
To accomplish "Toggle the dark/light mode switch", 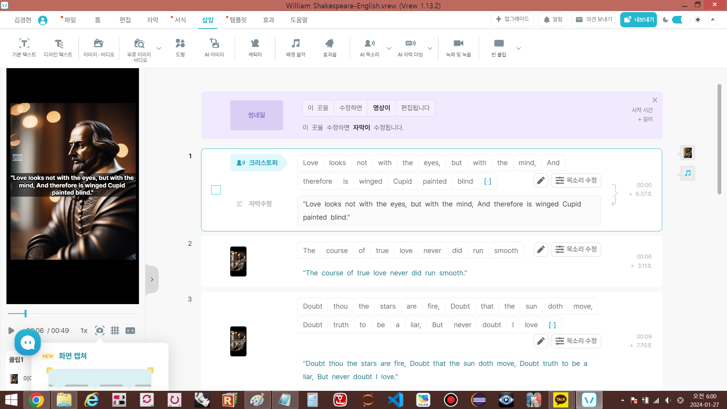I will 681,20.
